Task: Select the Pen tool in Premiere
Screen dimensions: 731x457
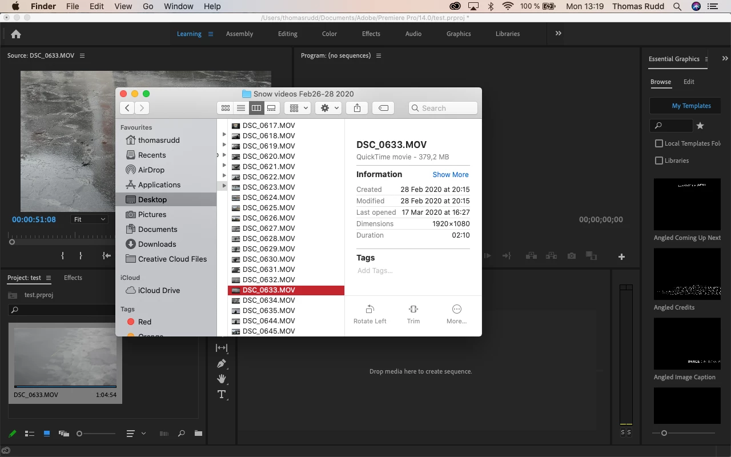Action: [222, 363]
